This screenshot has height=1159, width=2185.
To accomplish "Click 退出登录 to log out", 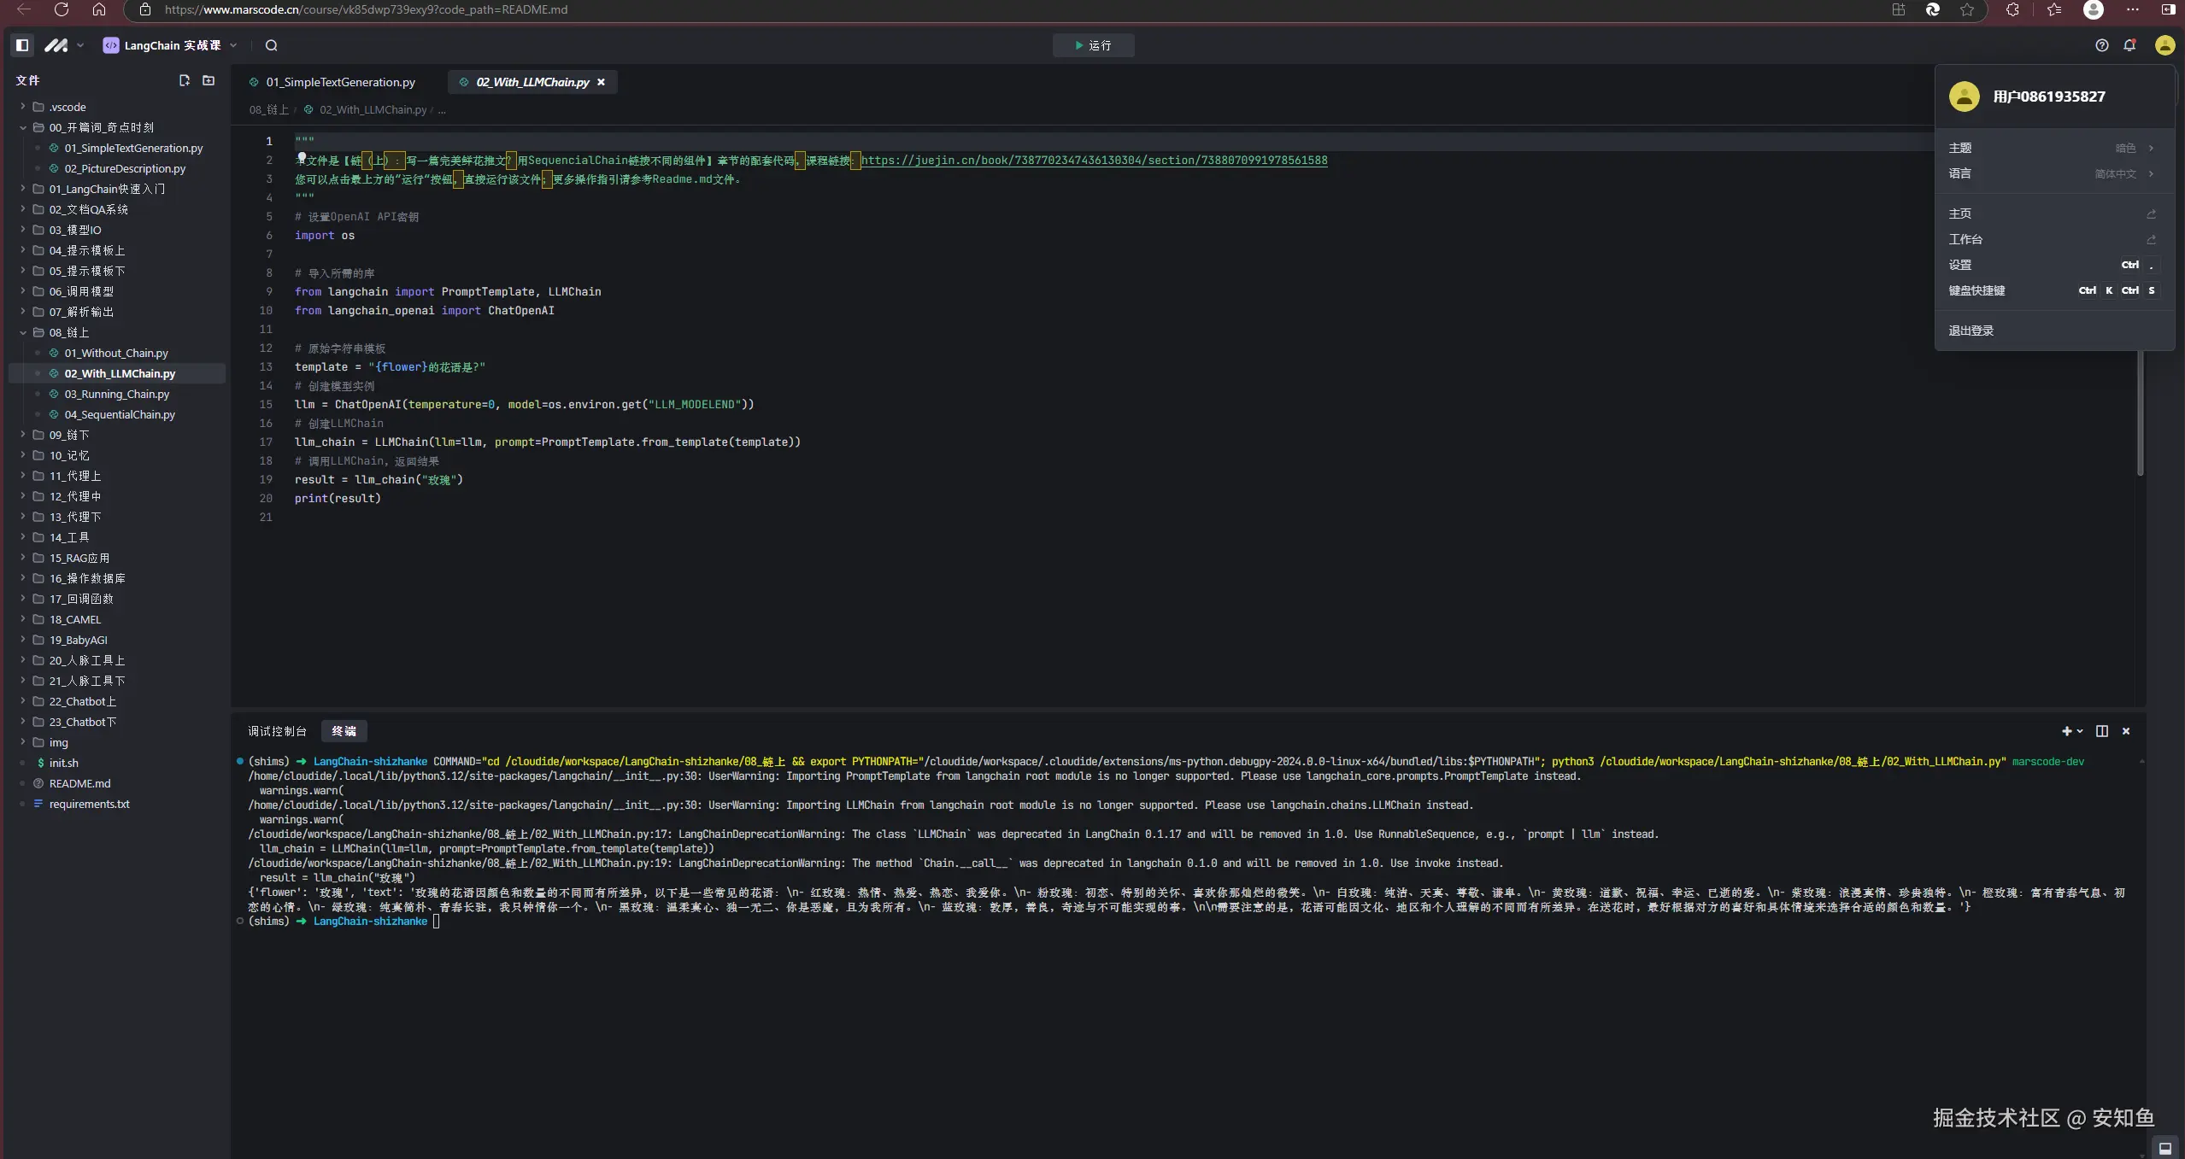I will 1971,331.
